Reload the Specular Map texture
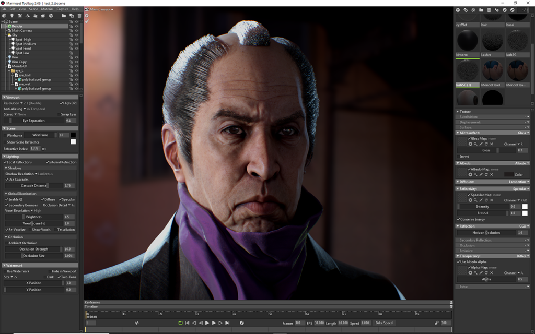535x334 pixels. (x=486, y=200)
